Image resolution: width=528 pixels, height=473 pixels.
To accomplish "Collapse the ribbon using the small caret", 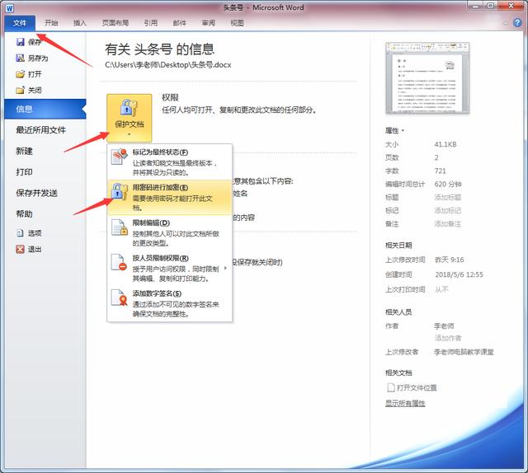I will coord(505,23).
